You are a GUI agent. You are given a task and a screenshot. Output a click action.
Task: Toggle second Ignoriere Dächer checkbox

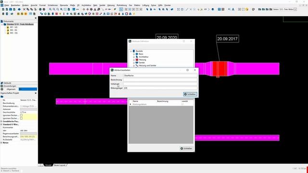21,119
